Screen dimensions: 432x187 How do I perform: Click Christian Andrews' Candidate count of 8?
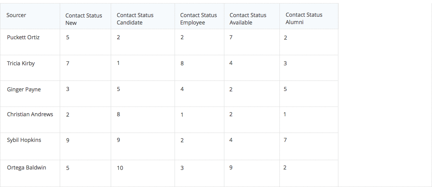pos(118,114)
